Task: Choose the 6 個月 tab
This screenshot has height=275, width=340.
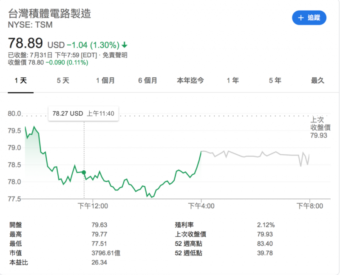Action: (147, 81)
